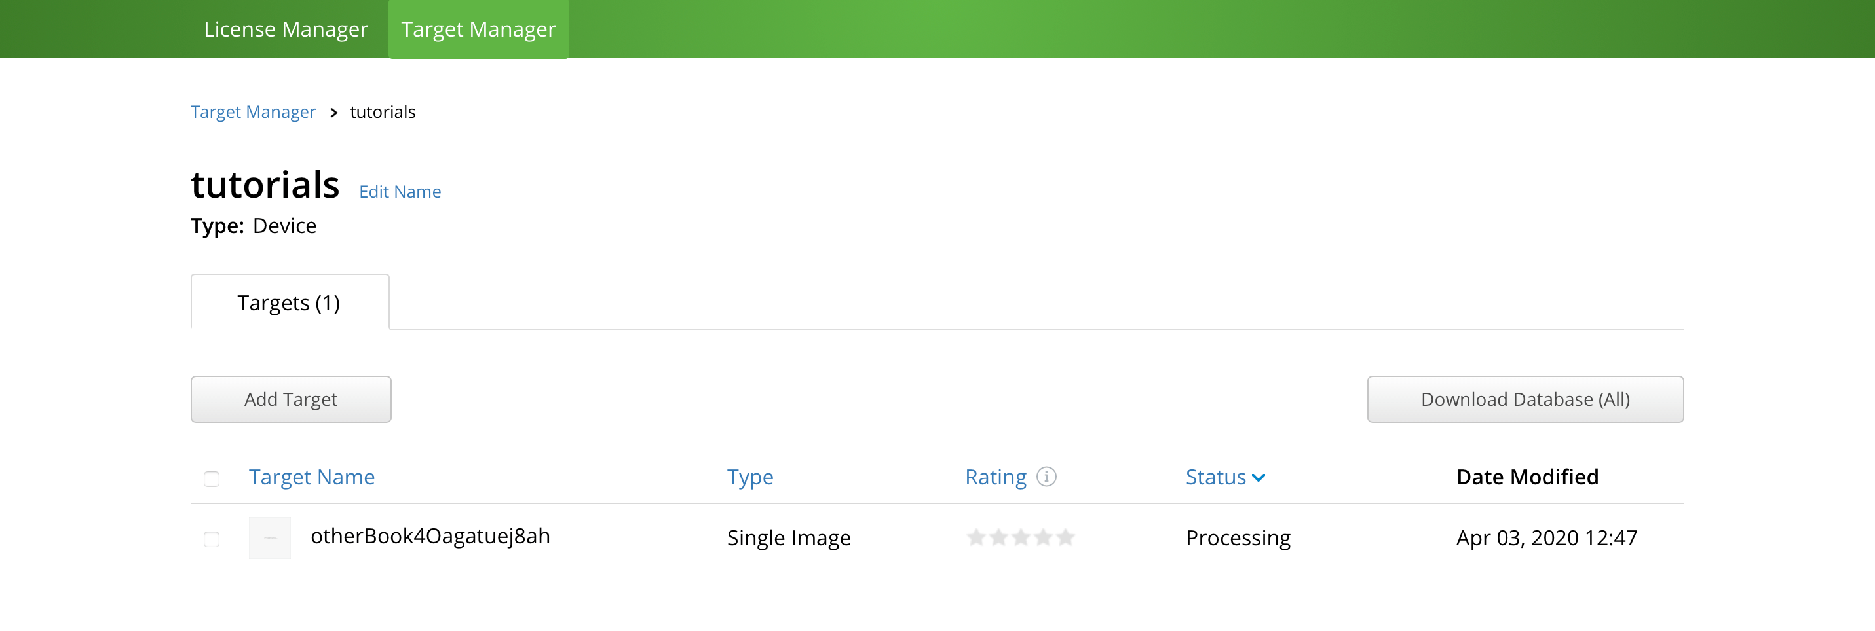Switch to the License Manager tab

[286, 29]
